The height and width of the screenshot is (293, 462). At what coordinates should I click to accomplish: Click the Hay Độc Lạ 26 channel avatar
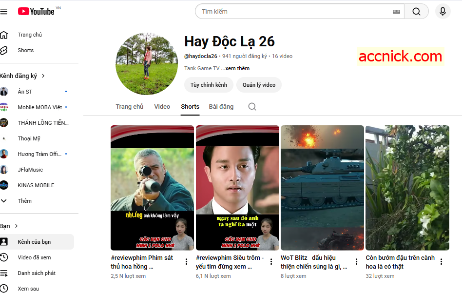(147, 64)
